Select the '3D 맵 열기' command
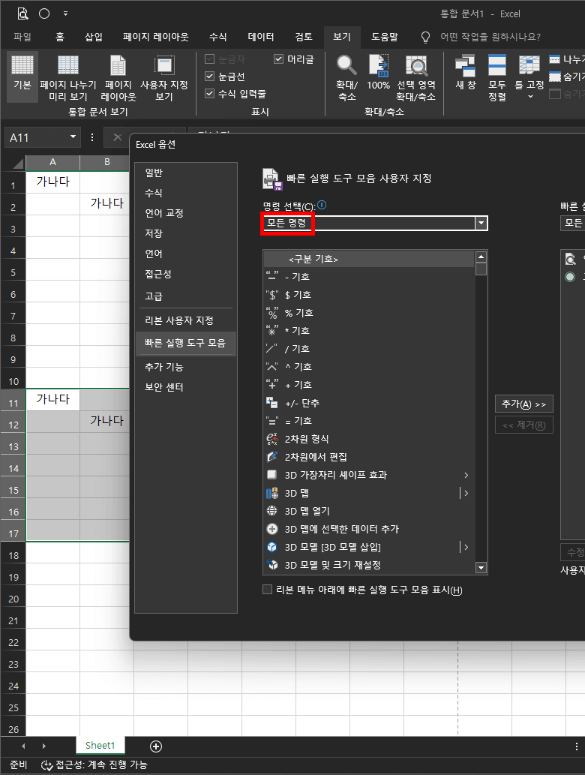This screenshot has width=585, height=775. coord(369,511)
